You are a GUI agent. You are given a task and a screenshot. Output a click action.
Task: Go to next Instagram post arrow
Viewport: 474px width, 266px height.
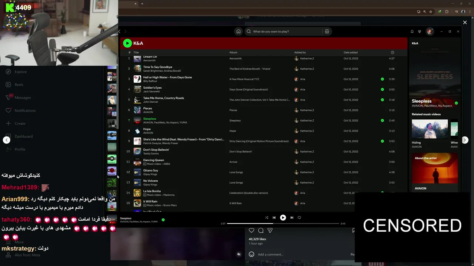click(x=465, y=140)
